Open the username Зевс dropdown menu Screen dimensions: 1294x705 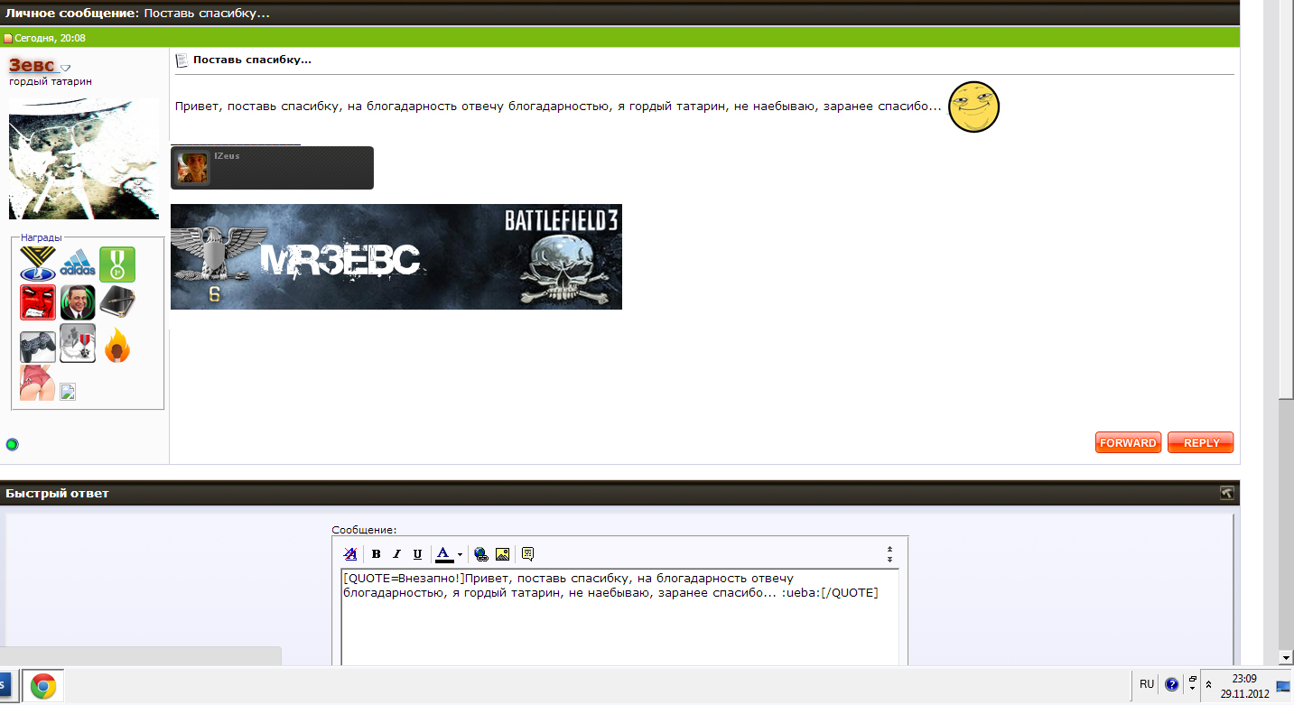66,68
